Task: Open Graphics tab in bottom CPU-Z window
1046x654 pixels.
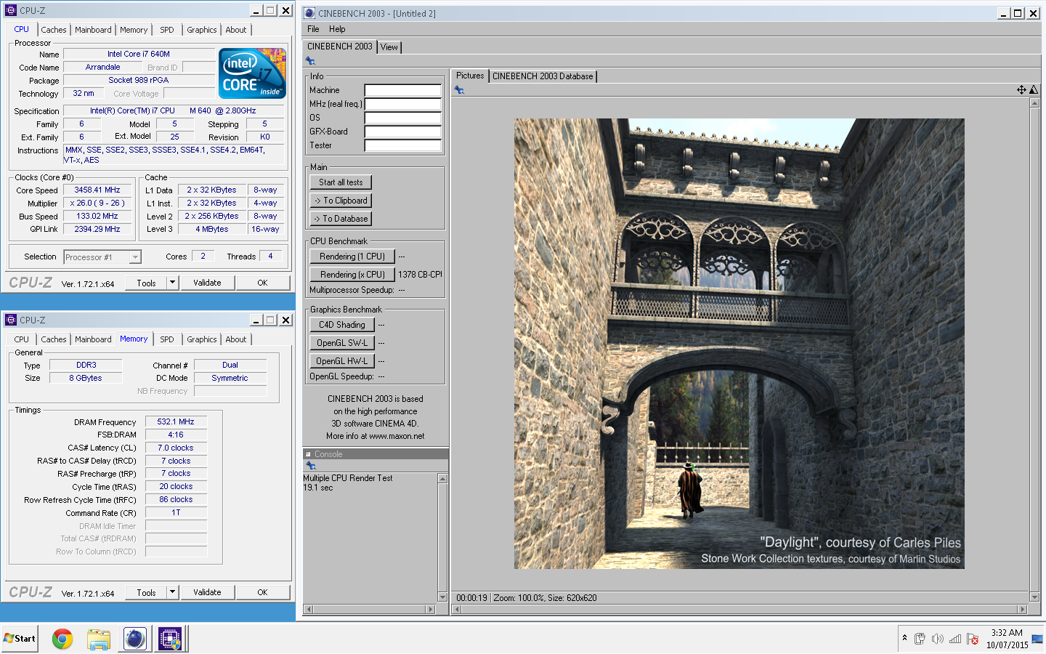Action: click(202, 339)
